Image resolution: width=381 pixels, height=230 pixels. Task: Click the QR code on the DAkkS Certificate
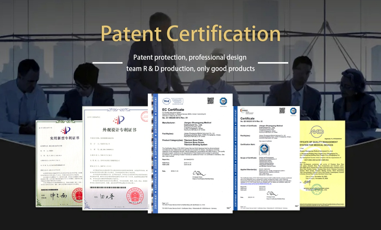click(282, 111)
